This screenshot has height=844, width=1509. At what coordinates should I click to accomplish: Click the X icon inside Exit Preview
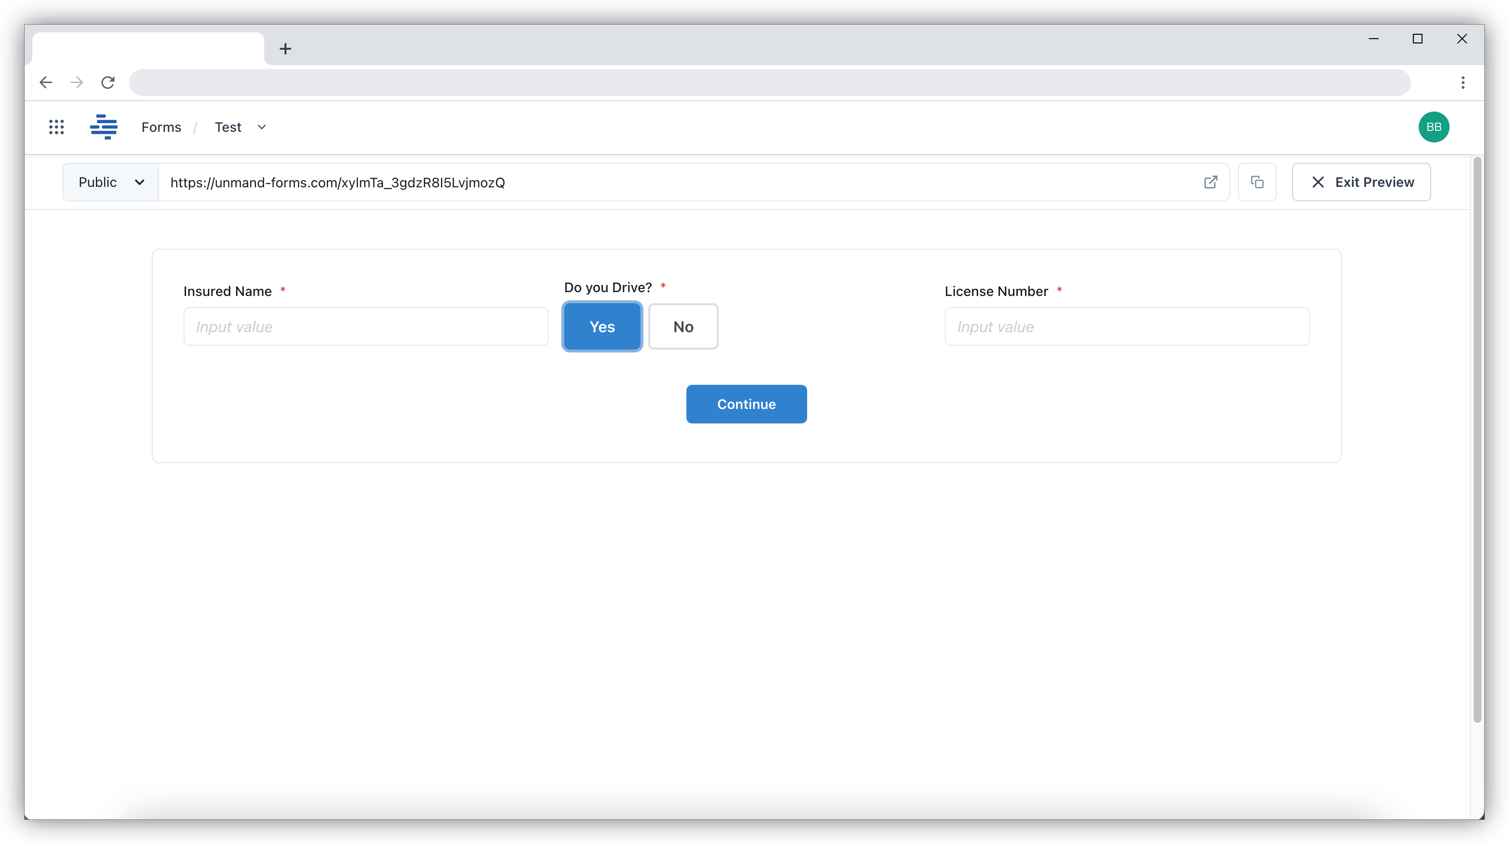click(1318, 182)
